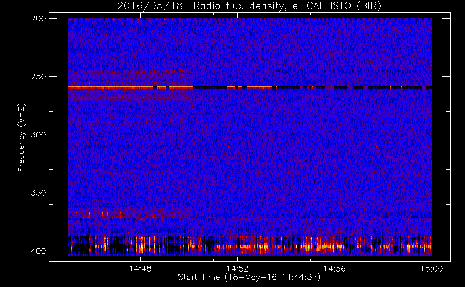Click the 14:52 time tick label
This screenshot has height=287, width=465.
237,269
